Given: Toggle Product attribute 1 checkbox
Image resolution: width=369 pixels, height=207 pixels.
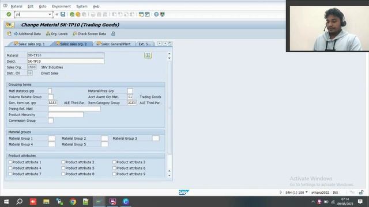Looking at the screenshot, I should click(x=10, y=162).
